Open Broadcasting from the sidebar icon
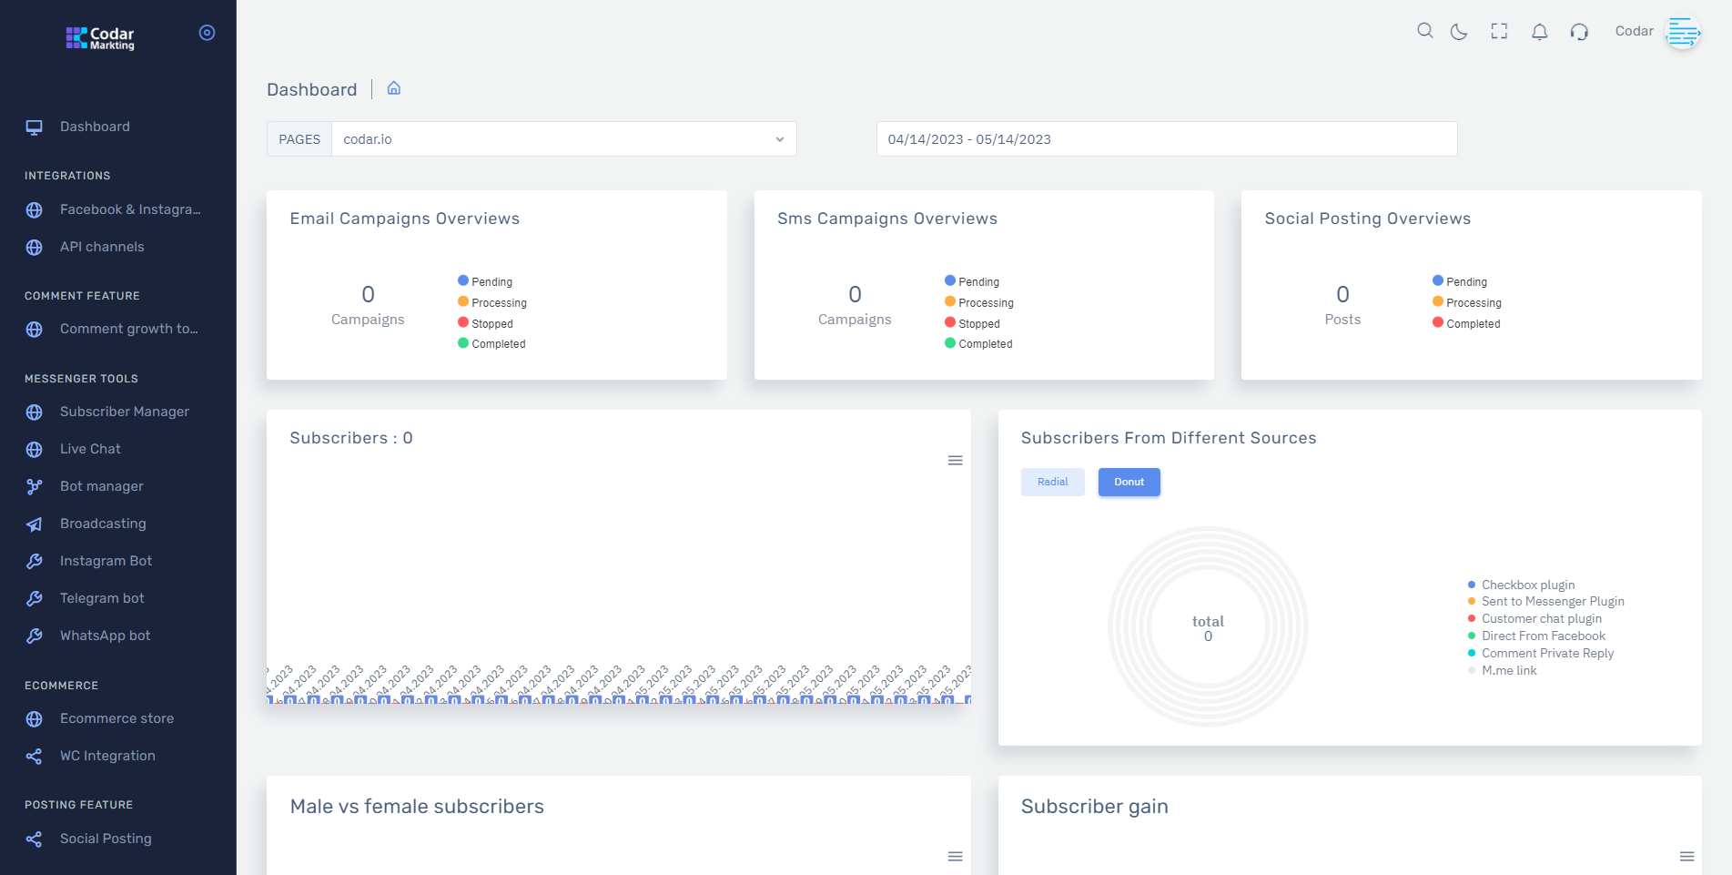 34,524
